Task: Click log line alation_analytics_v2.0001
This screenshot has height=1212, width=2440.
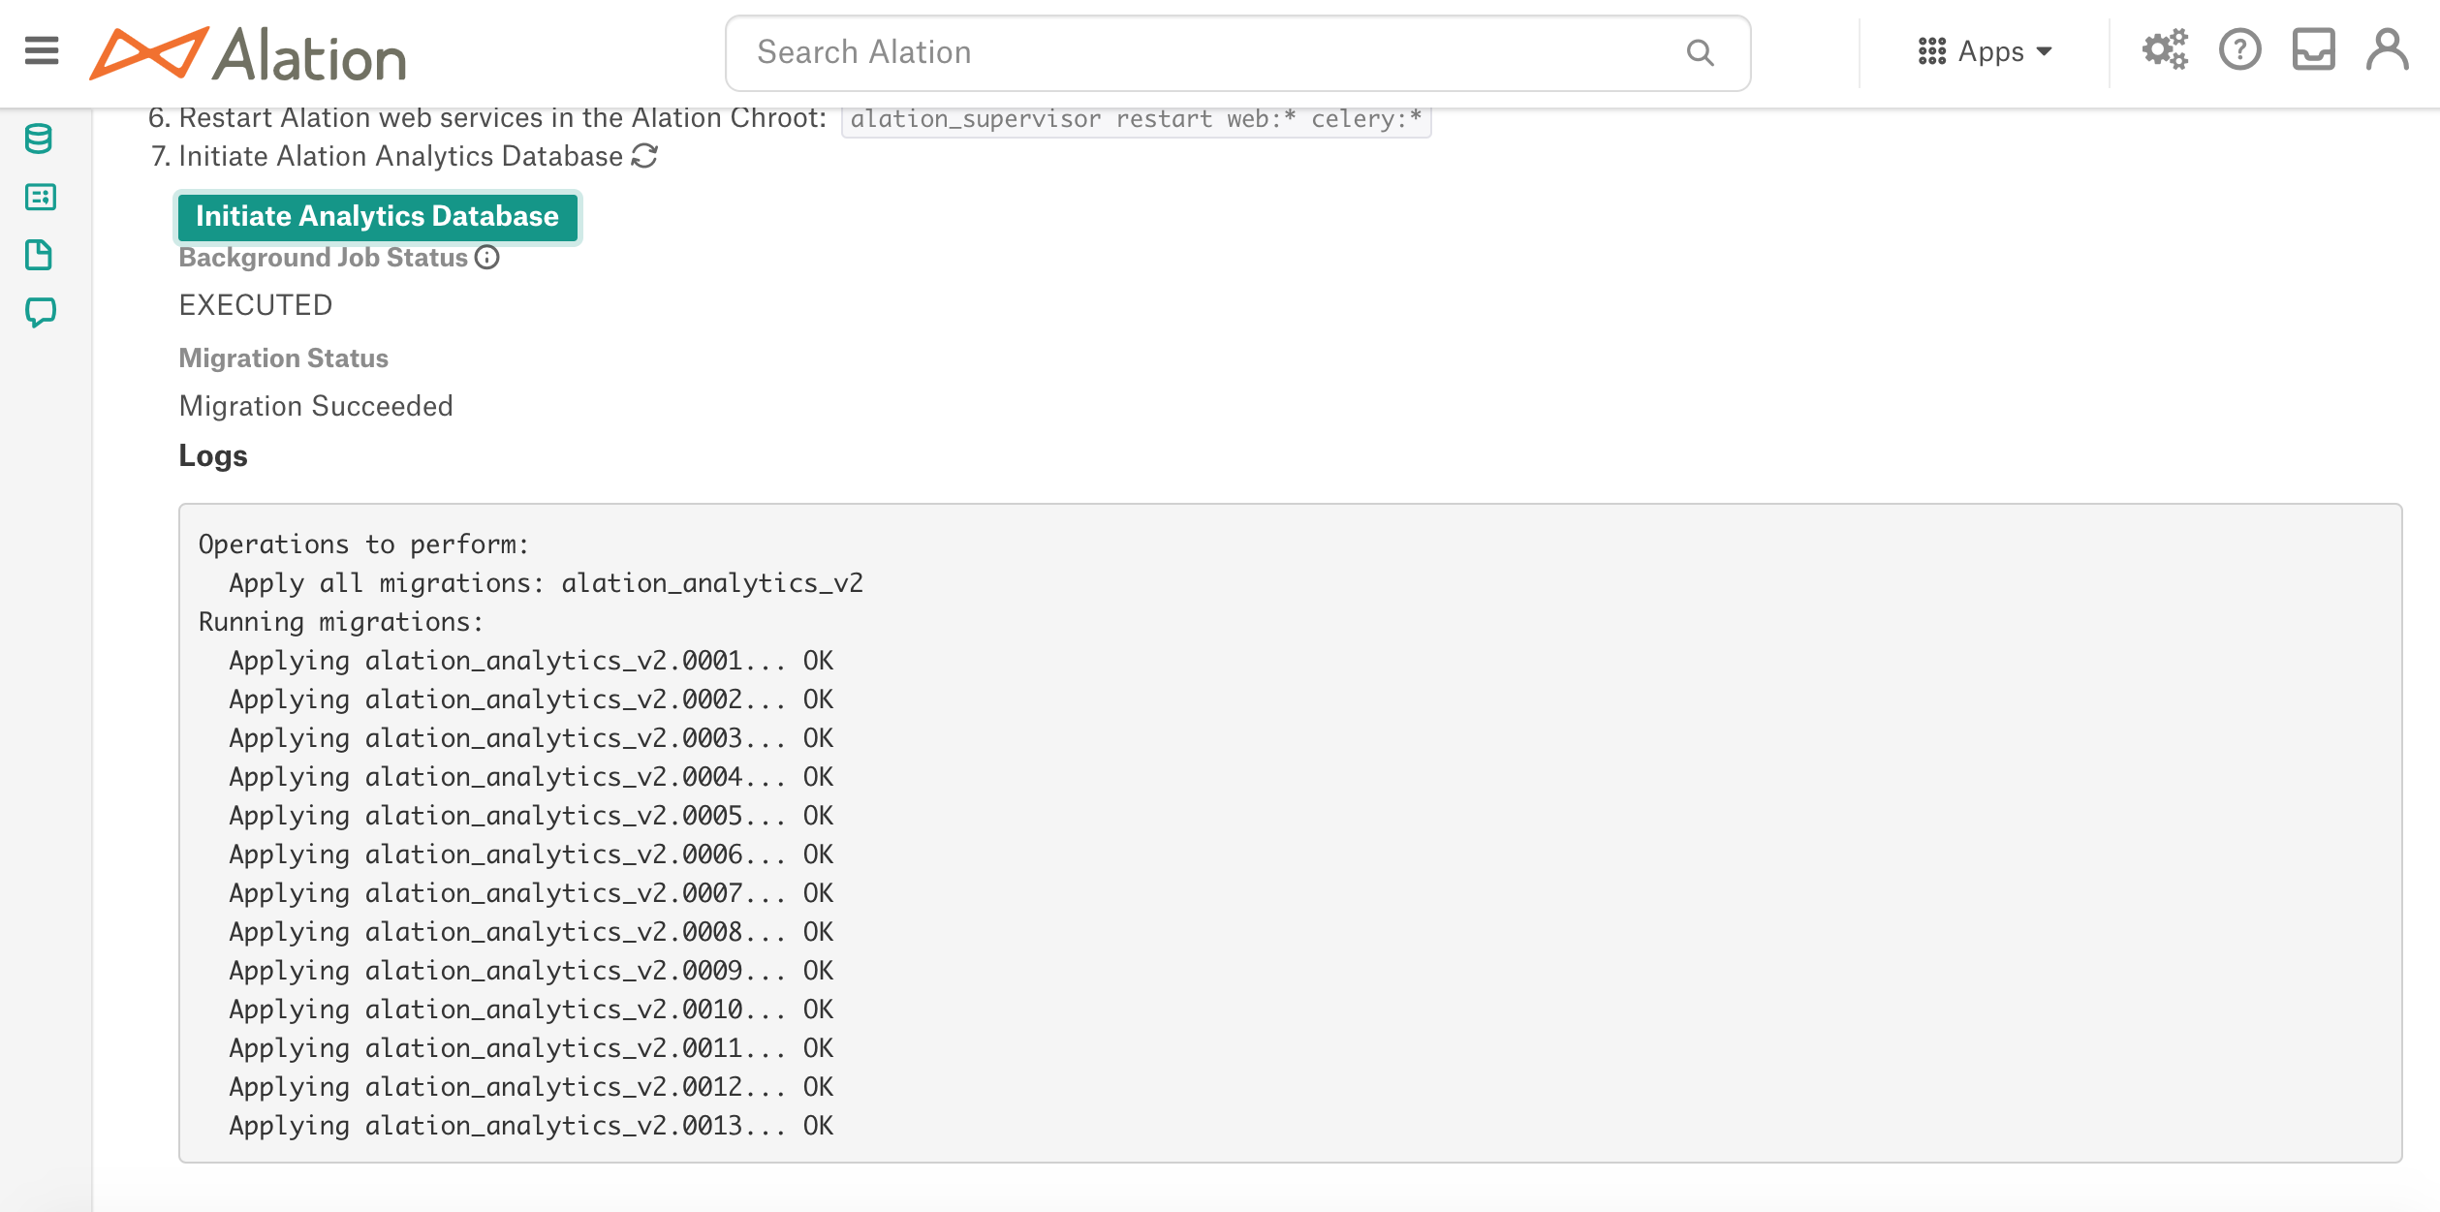Action: 531,661
